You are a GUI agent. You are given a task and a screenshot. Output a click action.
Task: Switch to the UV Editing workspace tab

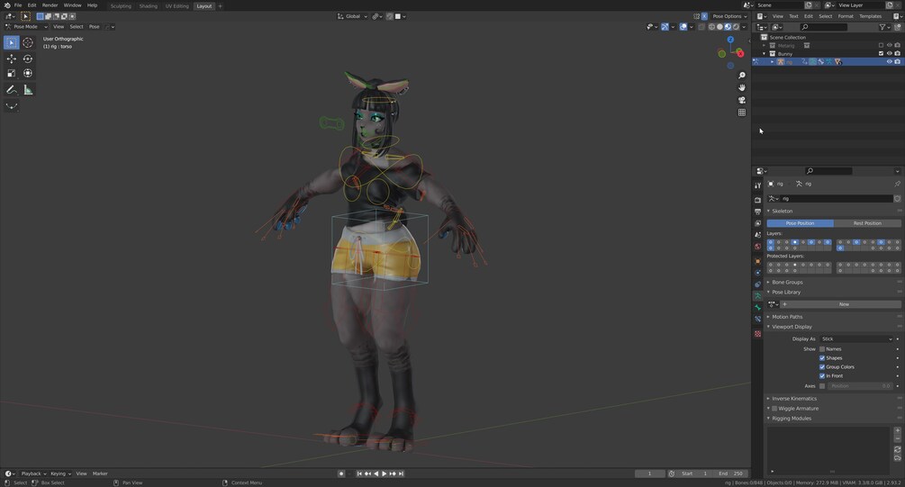click(x=176, y=5)
